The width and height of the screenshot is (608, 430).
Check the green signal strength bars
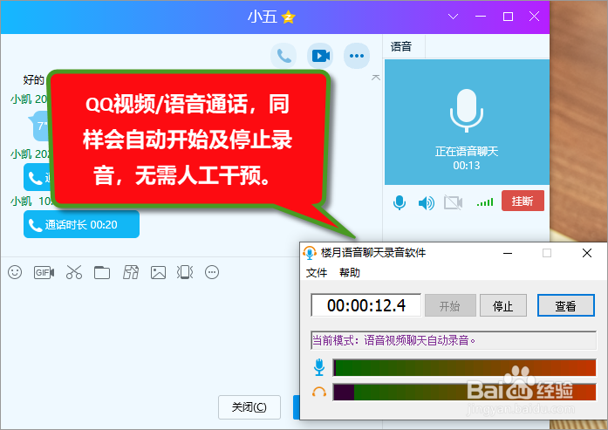[x=485, y=202]
